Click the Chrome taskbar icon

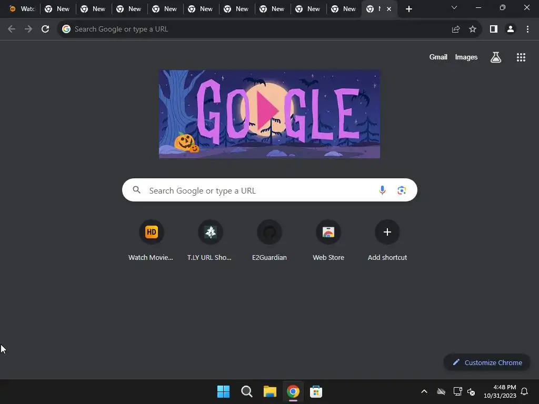click(x=293, y=391)
